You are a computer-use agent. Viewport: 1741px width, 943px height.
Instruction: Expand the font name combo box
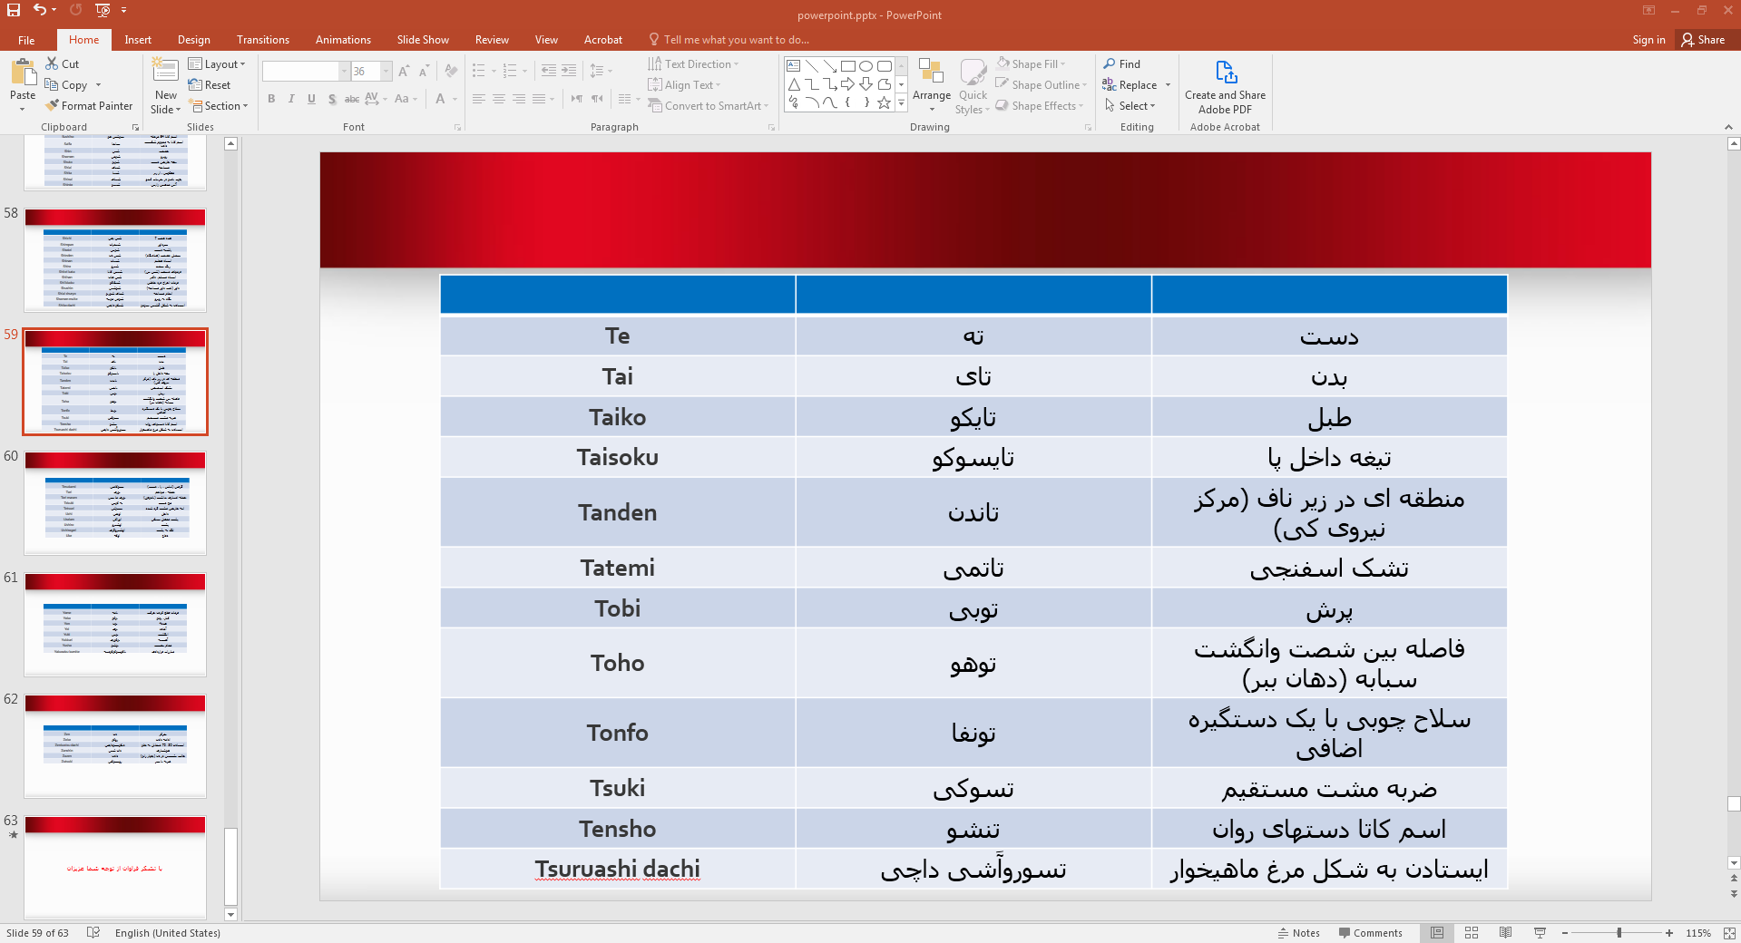[x=344, y=71]
